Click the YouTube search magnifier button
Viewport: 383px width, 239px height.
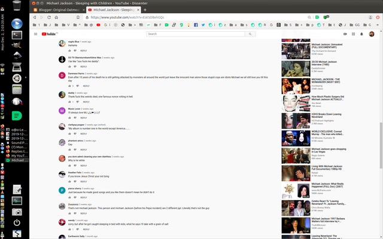[250, 34]
